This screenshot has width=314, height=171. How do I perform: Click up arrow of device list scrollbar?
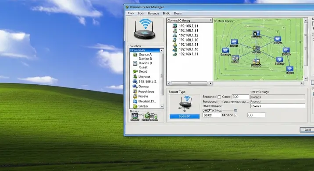tap(162, 51)
